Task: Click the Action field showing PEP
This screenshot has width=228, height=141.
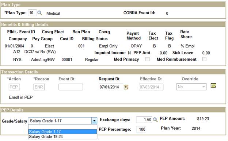Action: 14,87
